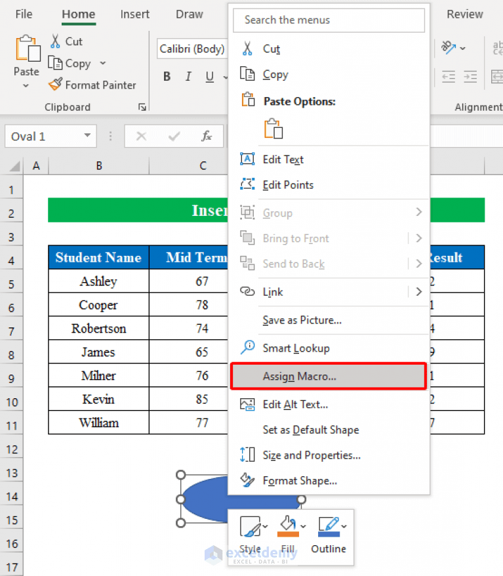Select the Home tab
Screen dimensions: 503x576
point(79,14)
